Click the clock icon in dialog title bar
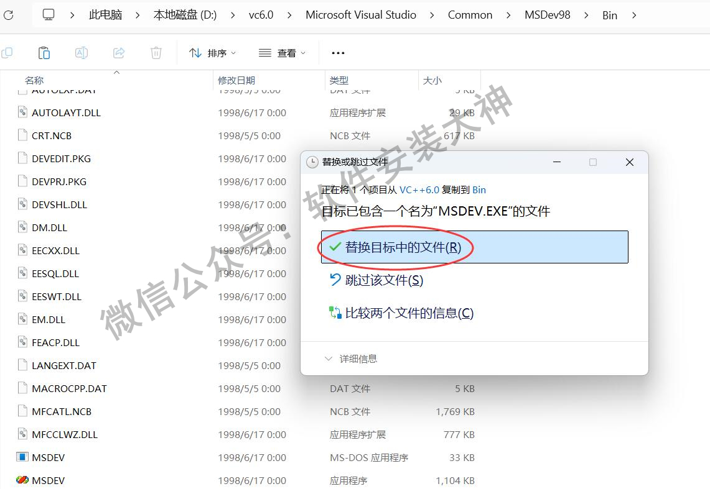The height and width of the screenshot is (489, 710). pyautogui.click(x=312, y=162)
